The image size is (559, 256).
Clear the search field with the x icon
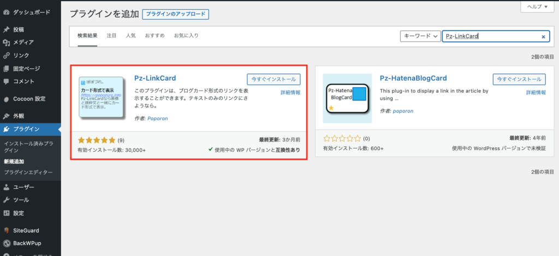pyautogui.click(x=543, y=37)
